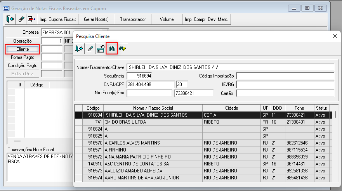Viewport: 342px width, 191px height.
Task: Click Operação code field showing 1
Action: pyautogui.click(x=52, y=41)
